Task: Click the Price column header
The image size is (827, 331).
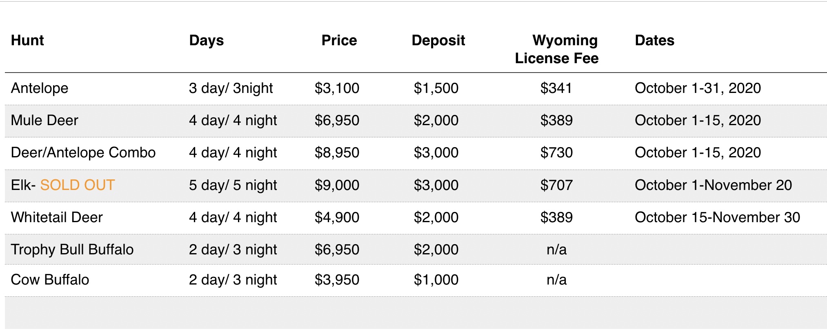Action: [x=339, y=40]
